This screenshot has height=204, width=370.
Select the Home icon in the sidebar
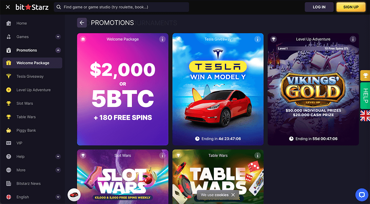tap(9, 23)
